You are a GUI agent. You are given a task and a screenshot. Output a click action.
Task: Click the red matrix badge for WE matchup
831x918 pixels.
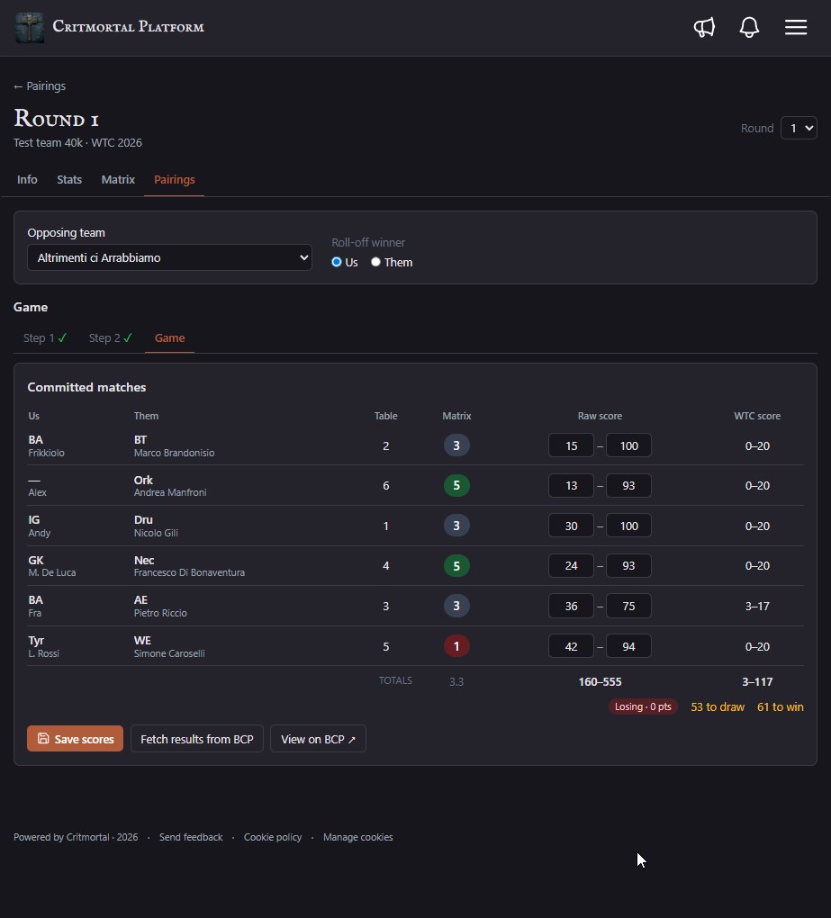(456, 646)
